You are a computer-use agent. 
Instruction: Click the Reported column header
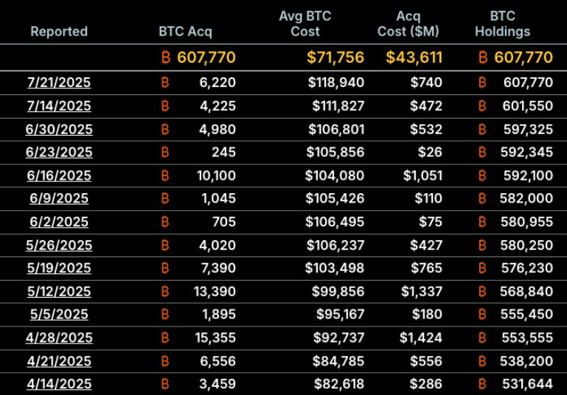59,32
